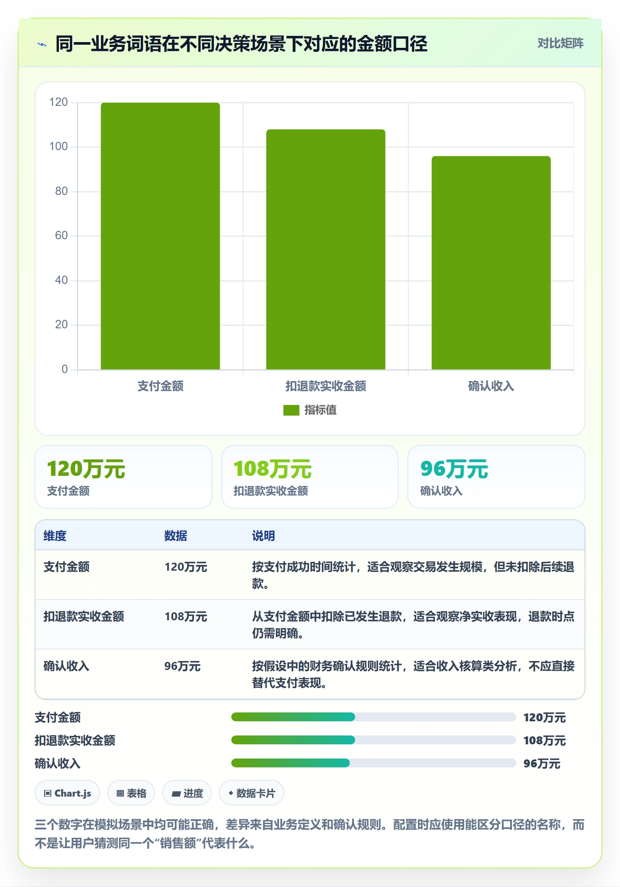
Task: Click the 扣退款实收金额 x-axis label
Action: [325, 386]
